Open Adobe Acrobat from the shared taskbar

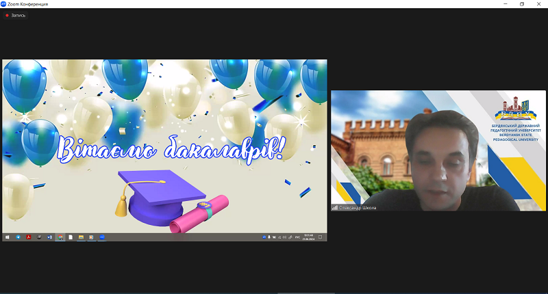pos(29,237)
